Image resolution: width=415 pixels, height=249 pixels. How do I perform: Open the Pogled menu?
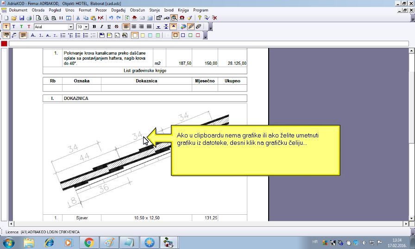[x=55, y=10]
